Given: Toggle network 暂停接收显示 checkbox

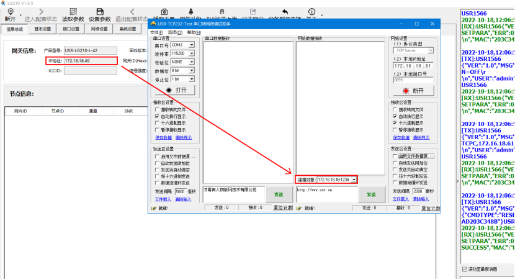Looking at the screenshot, I should 395,130.
